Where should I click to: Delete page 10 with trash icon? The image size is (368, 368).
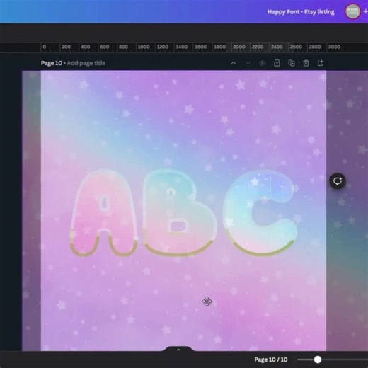coord(306,63)
